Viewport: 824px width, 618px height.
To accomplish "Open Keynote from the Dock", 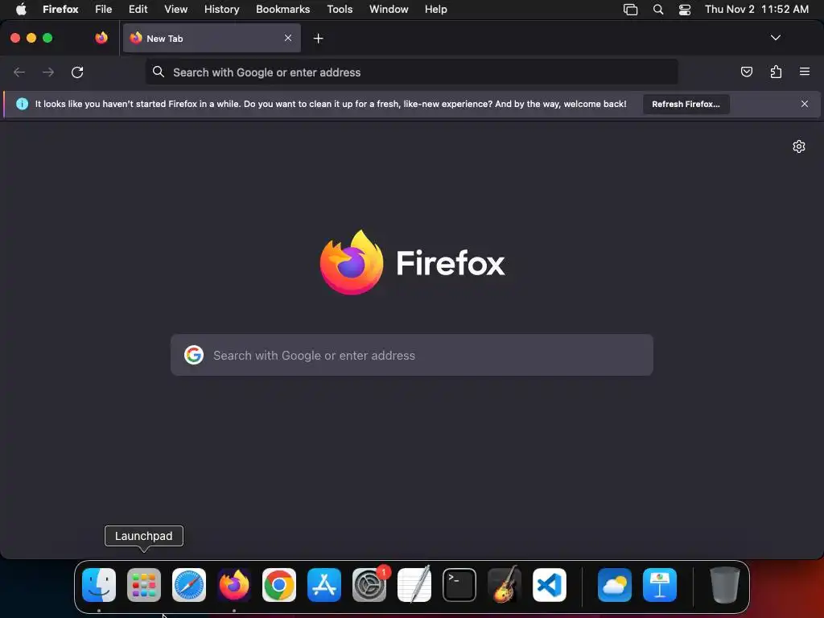I will click(x=660, y=584).
